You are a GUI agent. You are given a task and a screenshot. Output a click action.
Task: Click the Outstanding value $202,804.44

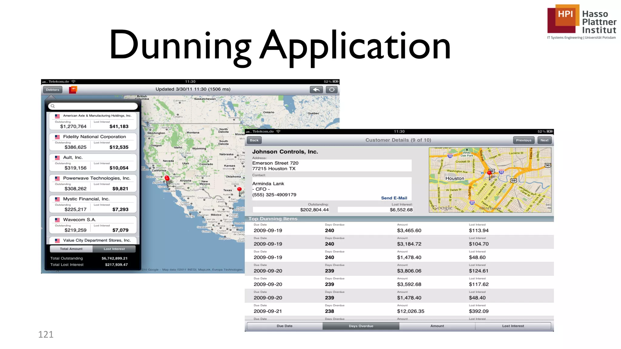tap(314, 210)
